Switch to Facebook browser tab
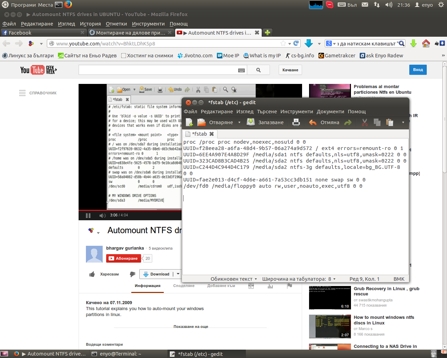Image resolution: width=447 pixels, height=358 pixels. click(43, 33)
